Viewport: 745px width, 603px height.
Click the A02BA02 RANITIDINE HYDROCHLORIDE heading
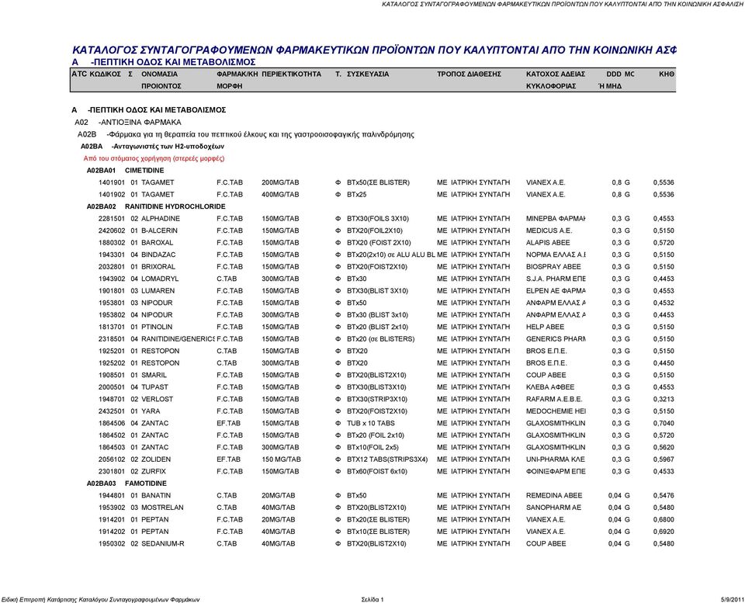click(156, 206)
